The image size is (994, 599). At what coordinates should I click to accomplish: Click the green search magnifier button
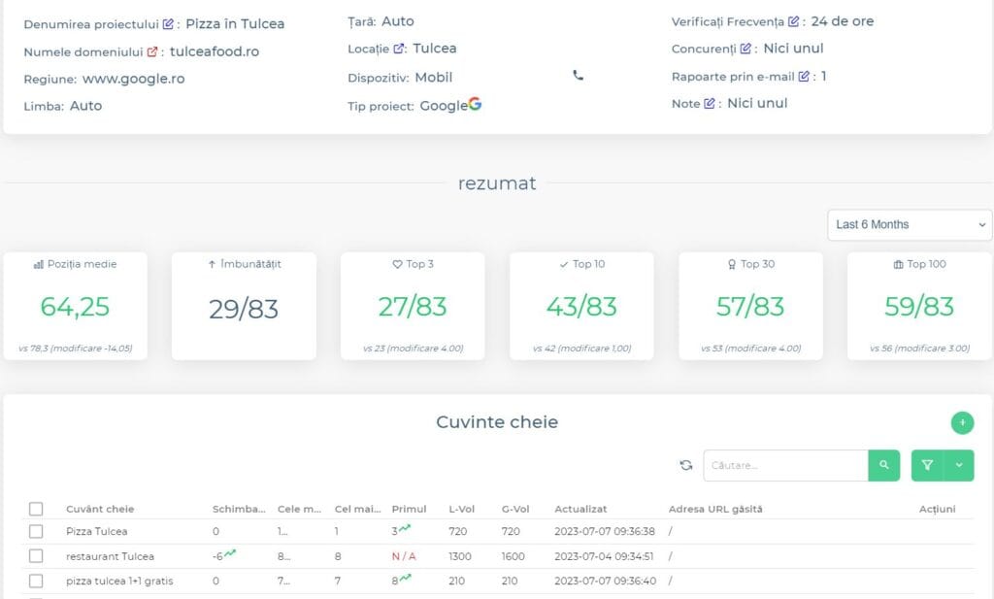[x=883, y=466]
